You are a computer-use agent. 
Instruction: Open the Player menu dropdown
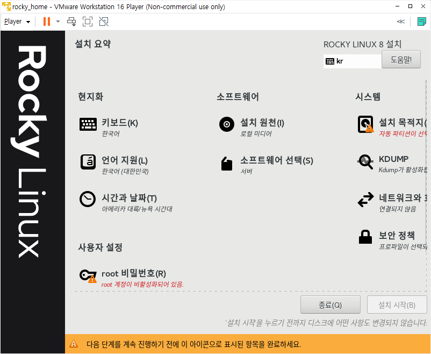click(x=17, y=22)
